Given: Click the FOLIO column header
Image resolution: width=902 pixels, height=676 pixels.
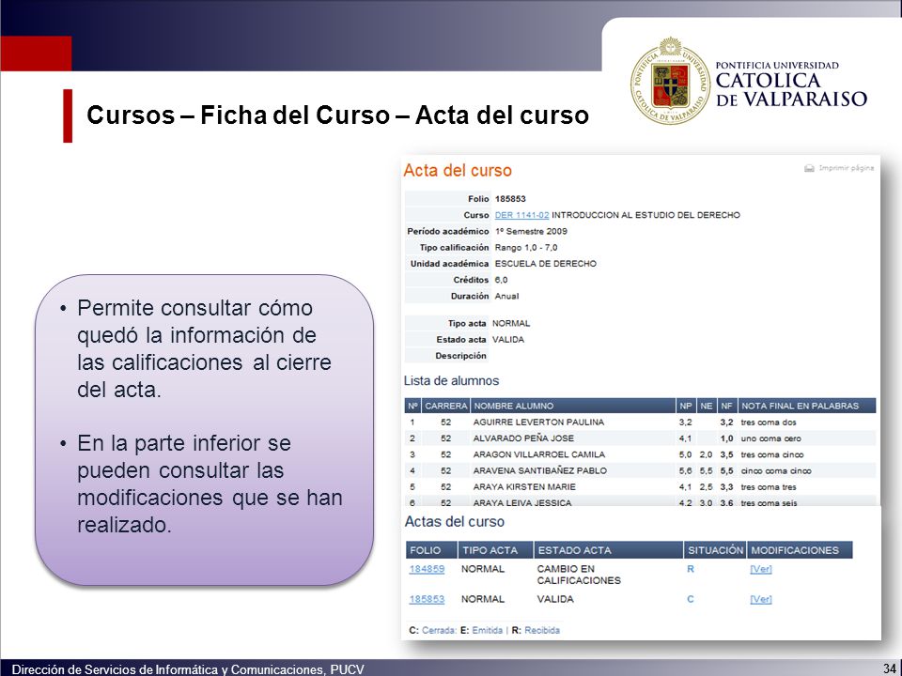Looking at the screenshot, I should 431,550.
